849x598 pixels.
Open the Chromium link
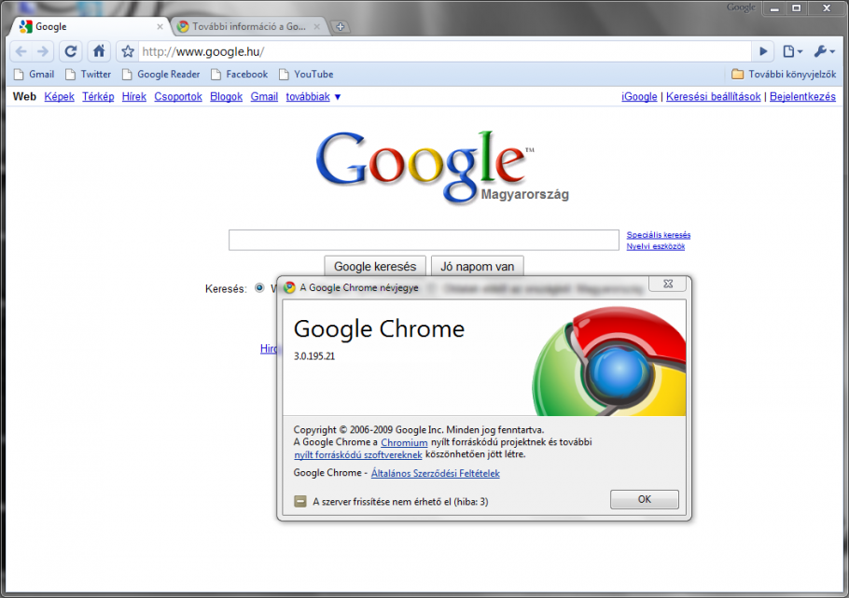[x=404, y=442]
